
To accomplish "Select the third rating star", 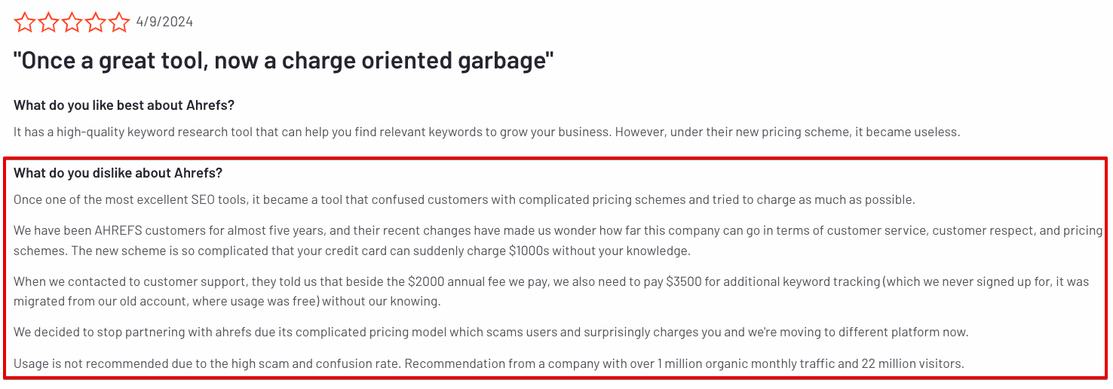I will point(72,23).
